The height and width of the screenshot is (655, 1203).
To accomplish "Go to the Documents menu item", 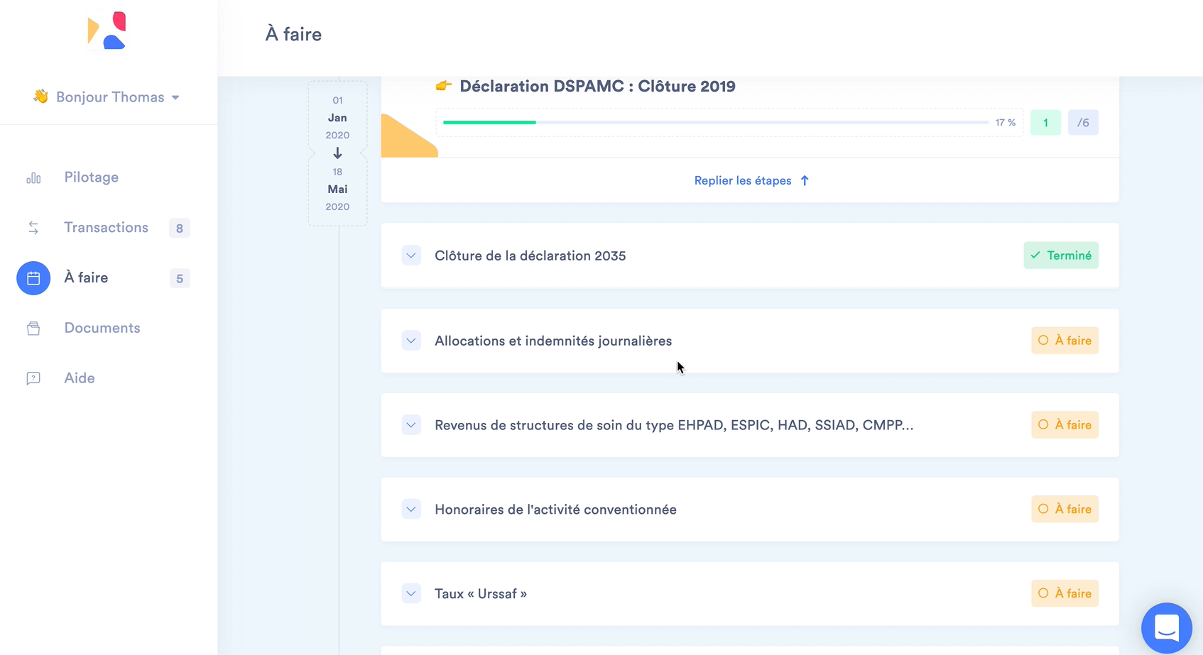I will pos(102,328).
